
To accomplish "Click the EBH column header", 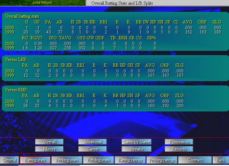I will tap(123, 38).
